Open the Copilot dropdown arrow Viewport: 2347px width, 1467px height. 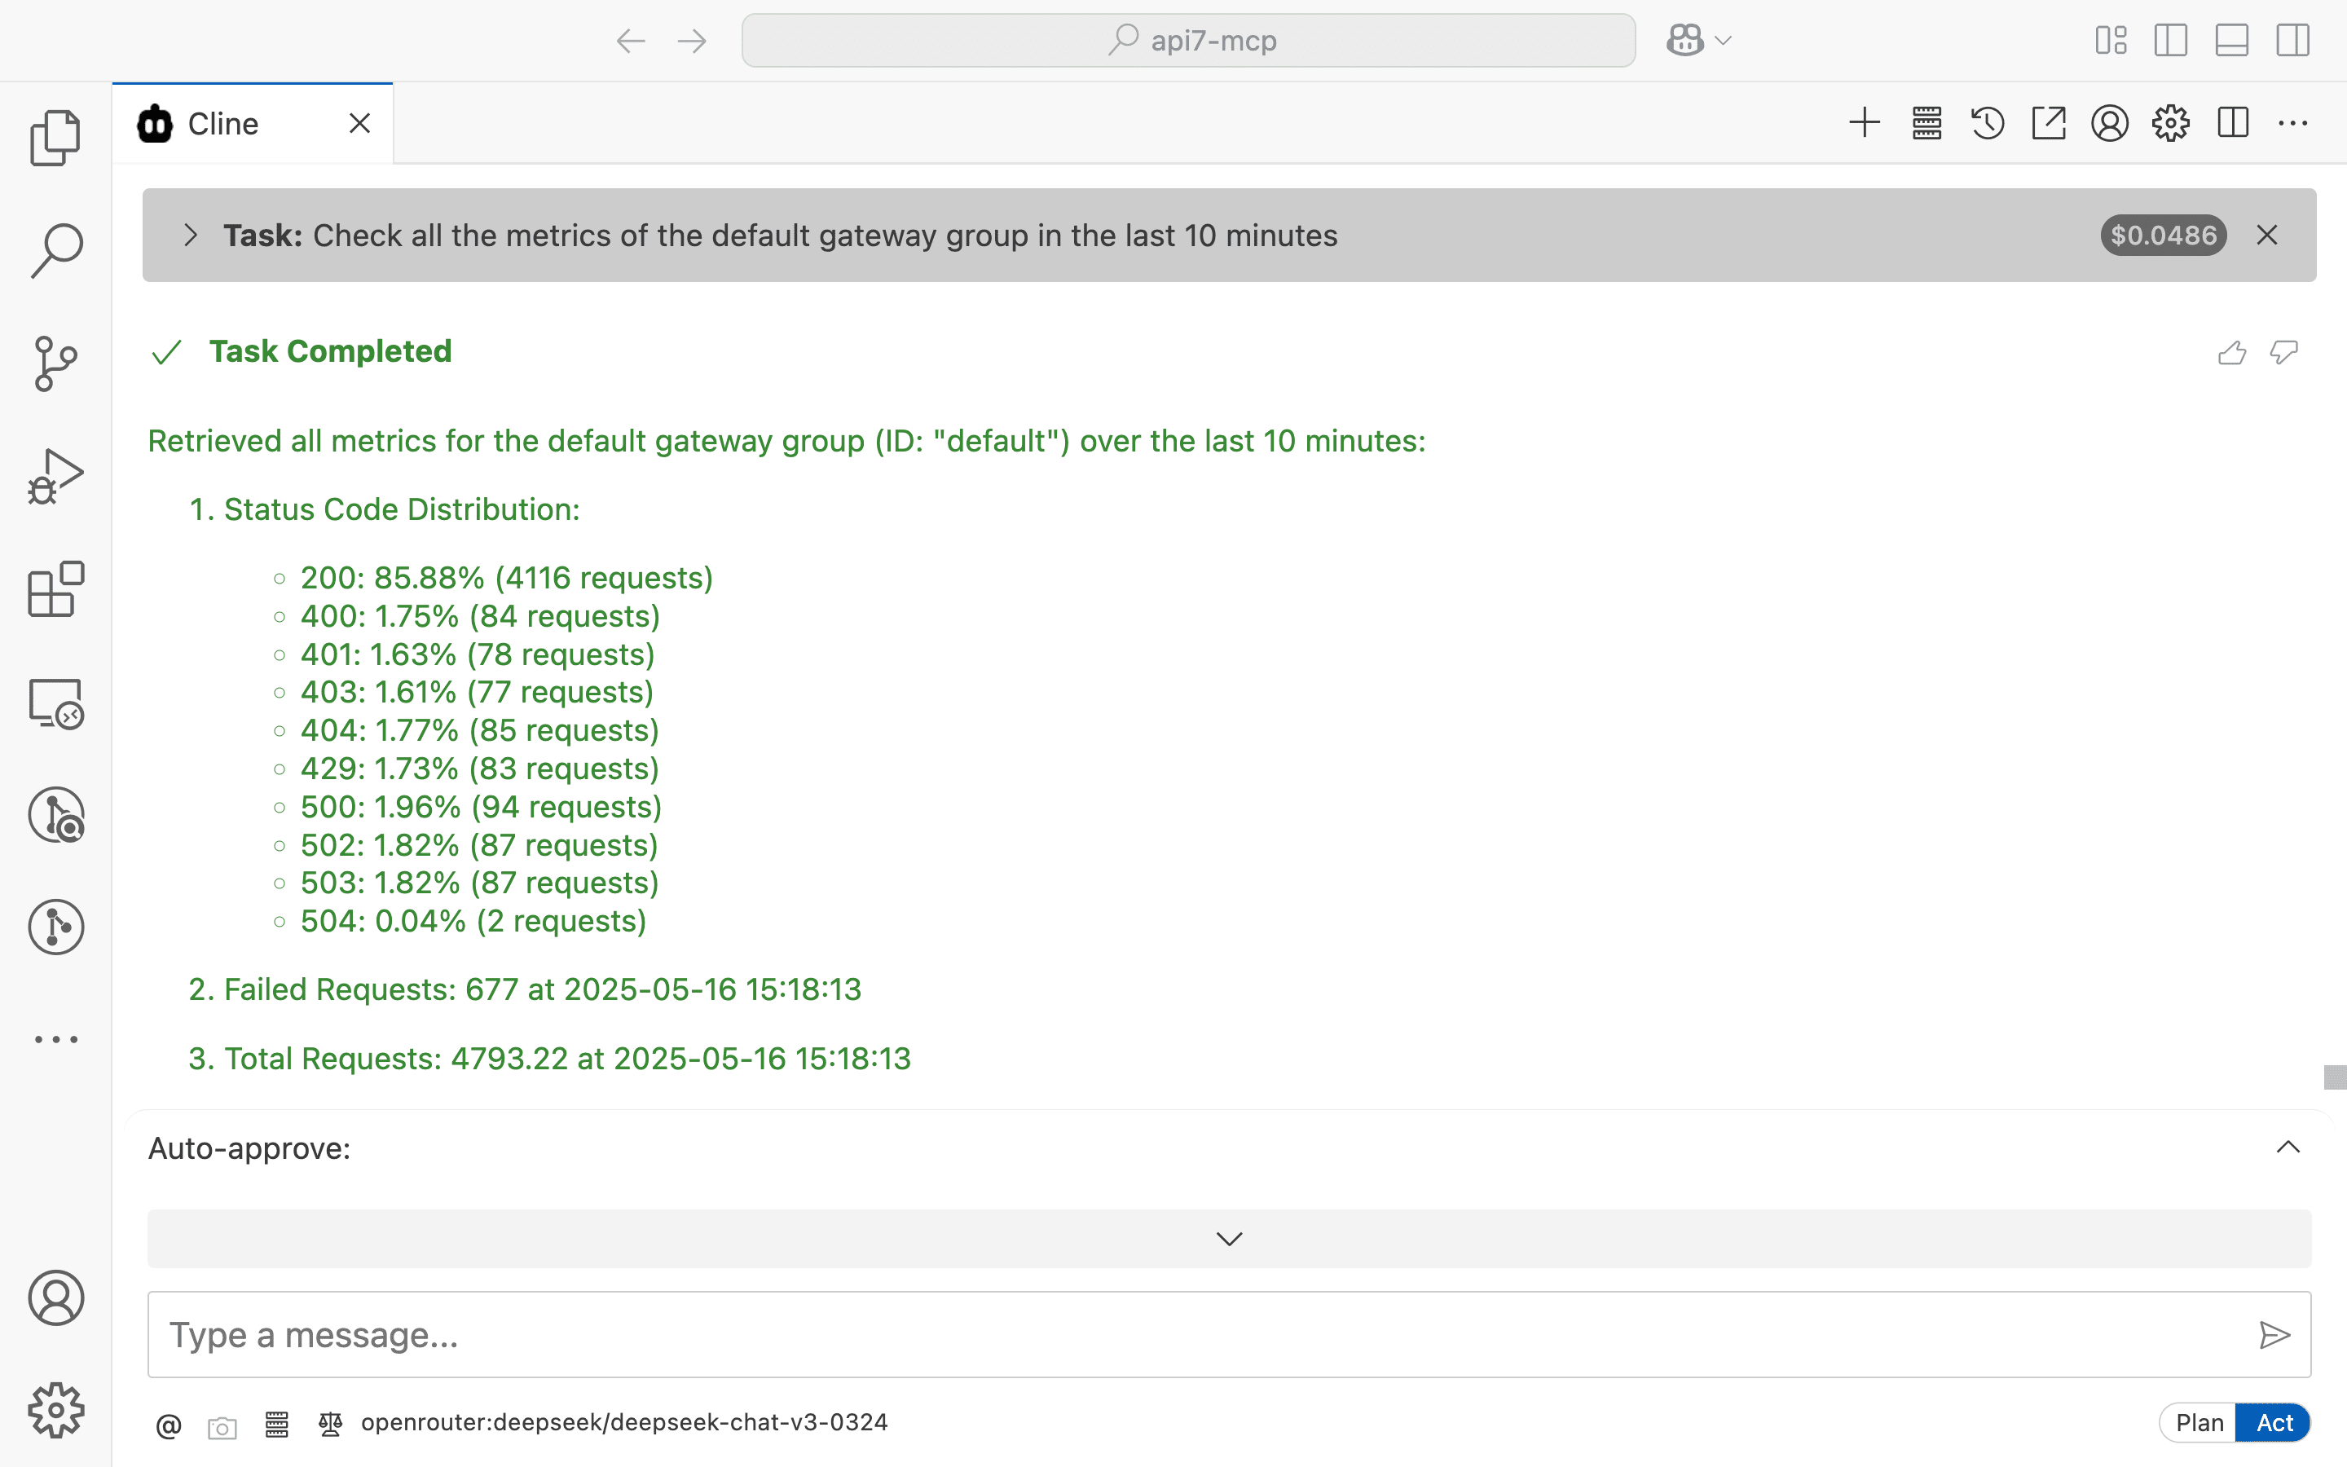[1724, 41]
